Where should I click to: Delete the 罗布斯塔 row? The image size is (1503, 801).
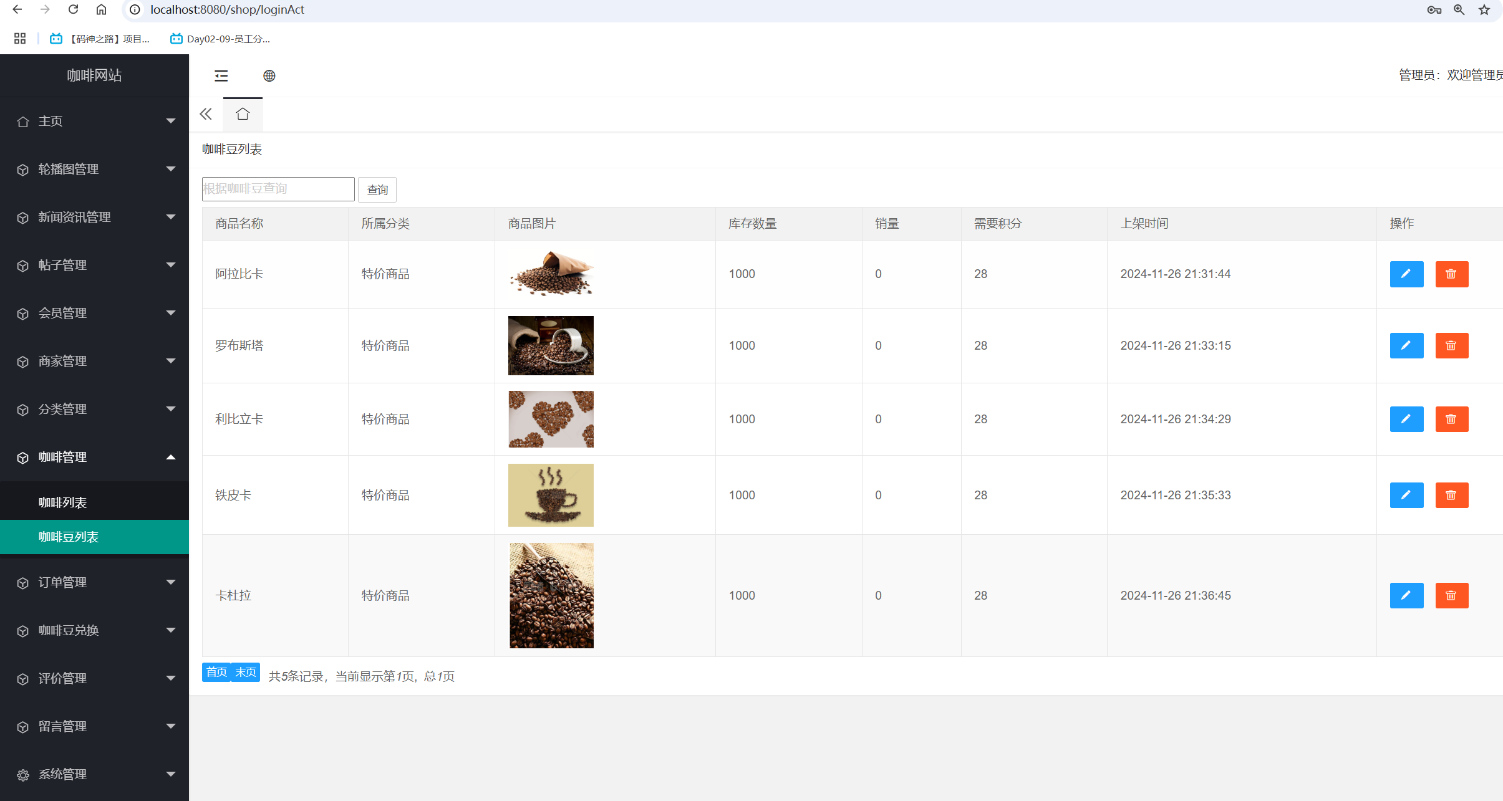click(x=1452, y=346)
